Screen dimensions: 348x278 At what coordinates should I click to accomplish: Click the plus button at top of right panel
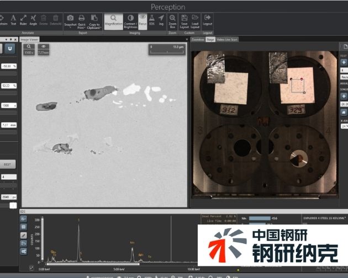coord(344,62)
